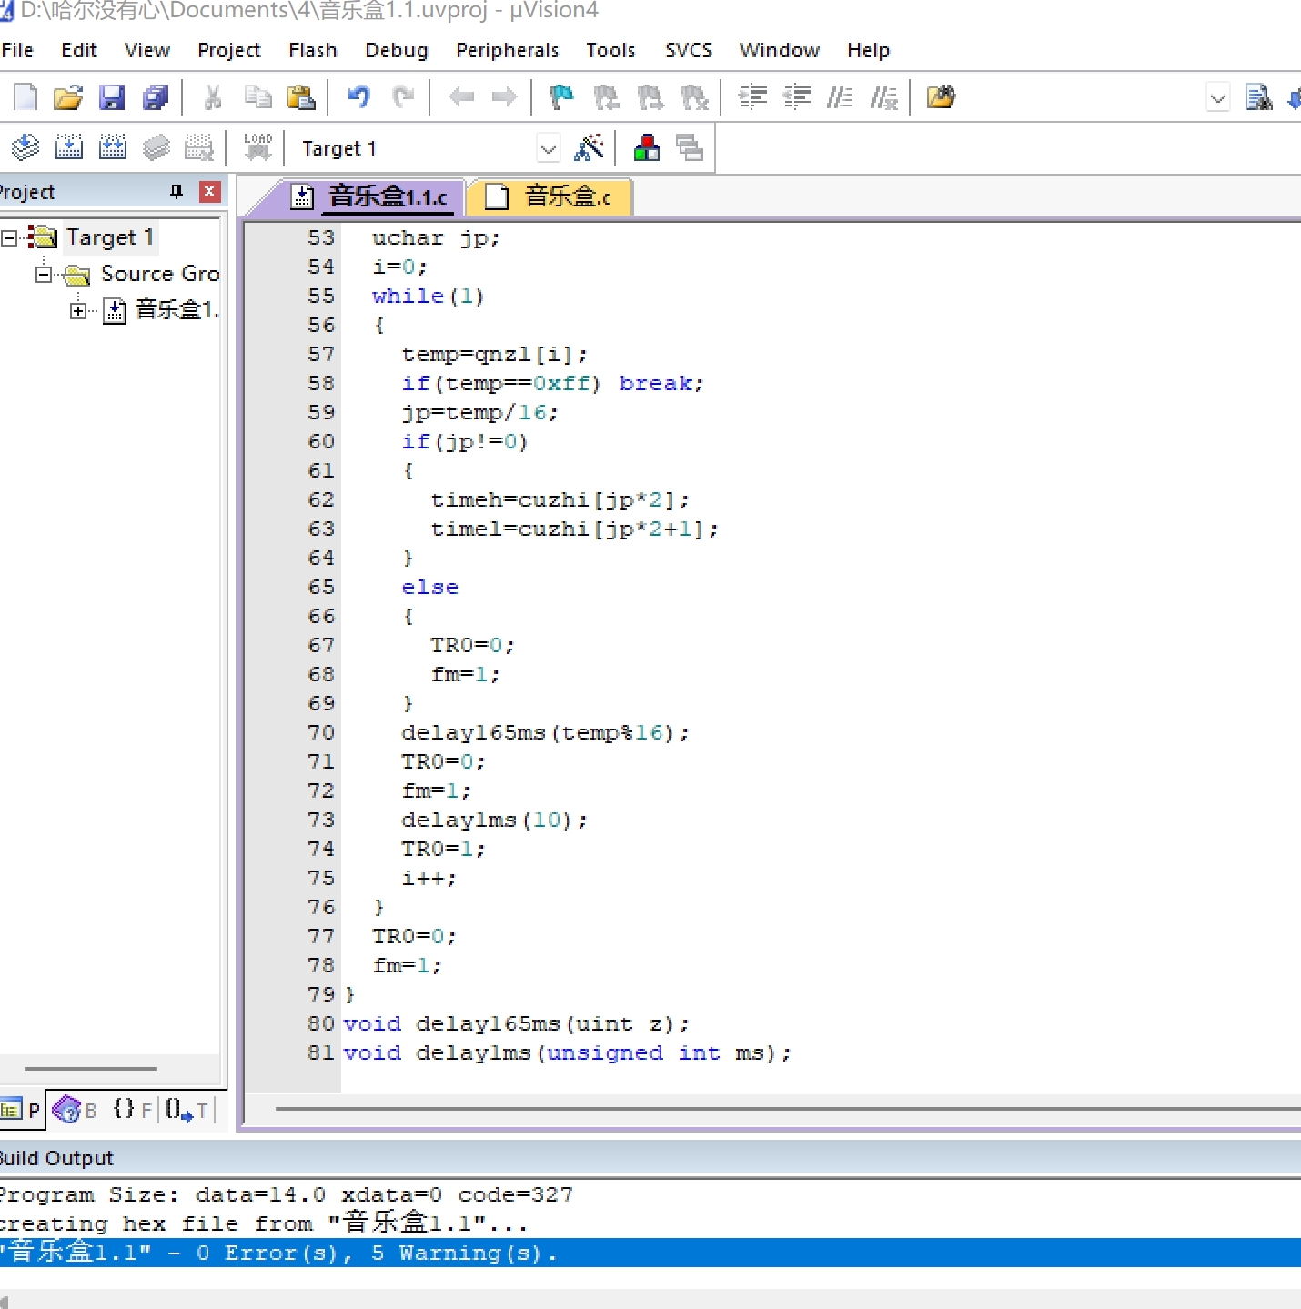1301x1309 pixels.
Task: Expand the 音乐盒1. file node
Action: (x=78, y=311)
